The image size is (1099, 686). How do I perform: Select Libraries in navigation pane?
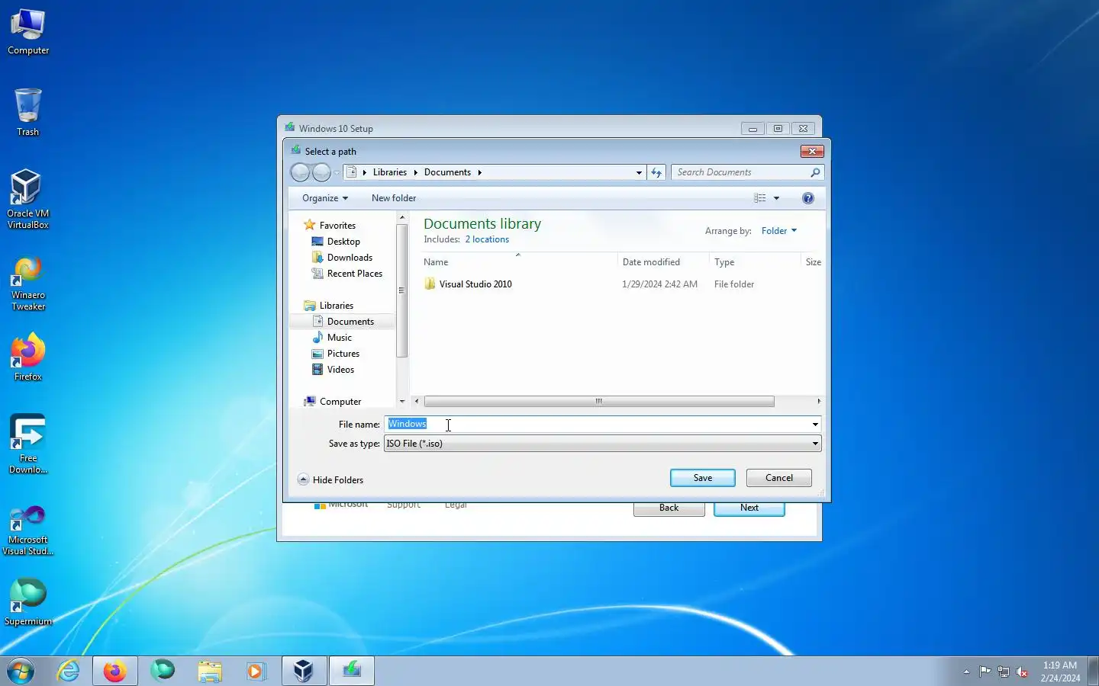click(337, 306)
